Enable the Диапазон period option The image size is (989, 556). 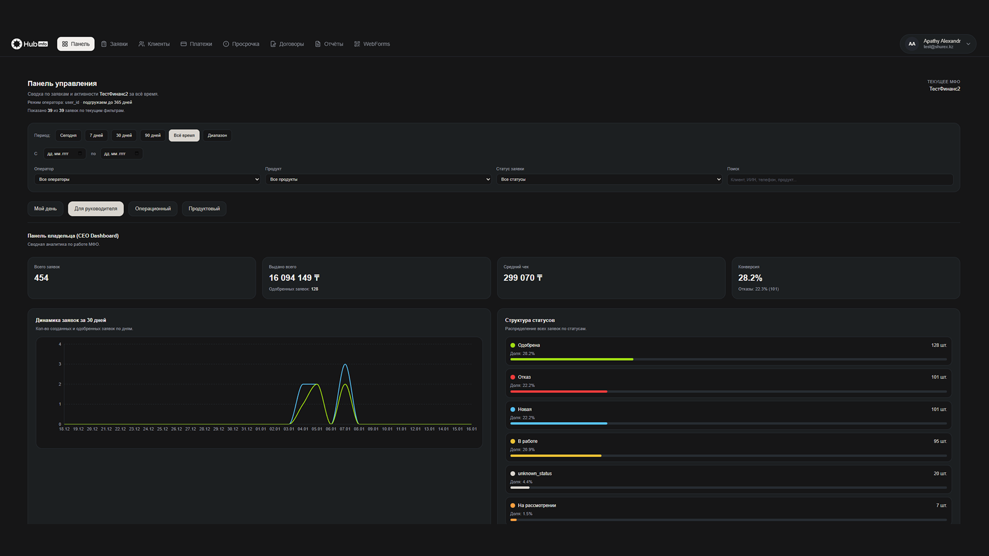click(217, 135)
